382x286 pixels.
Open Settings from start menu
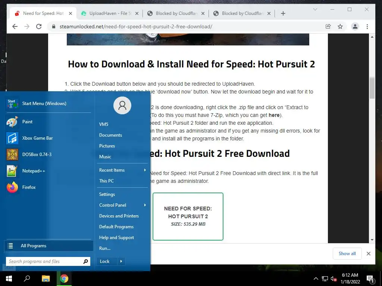[107, 194]
